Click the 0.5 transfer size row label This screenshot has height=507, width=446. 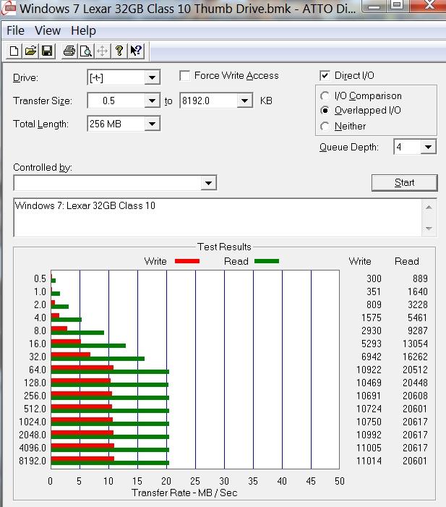click(x=40, y=278)
